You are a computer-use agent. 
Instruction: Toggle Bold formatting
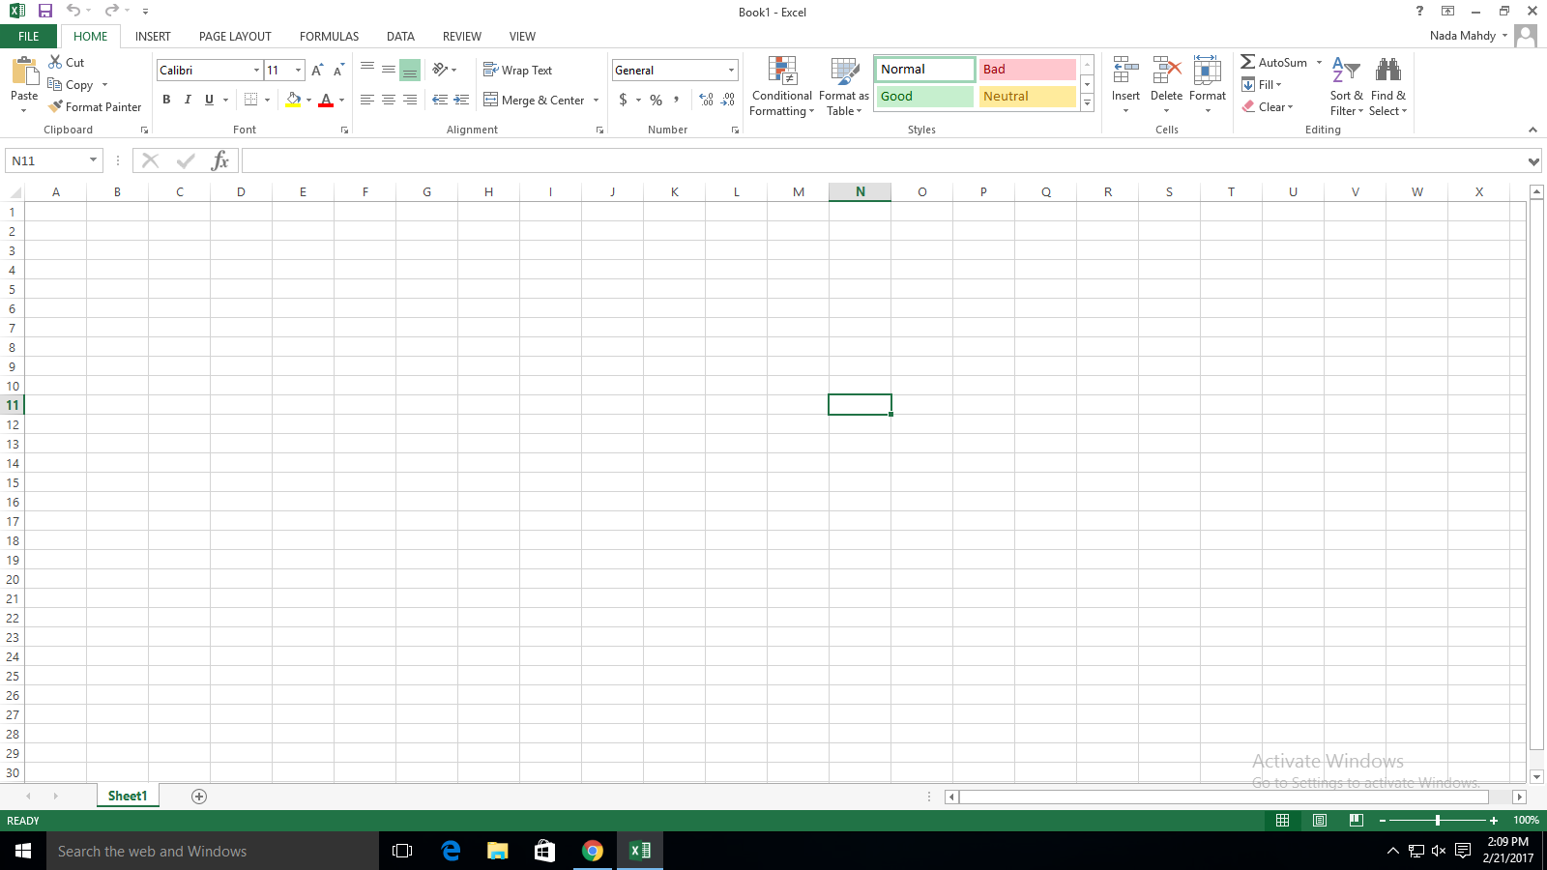(x=166, y=100)
